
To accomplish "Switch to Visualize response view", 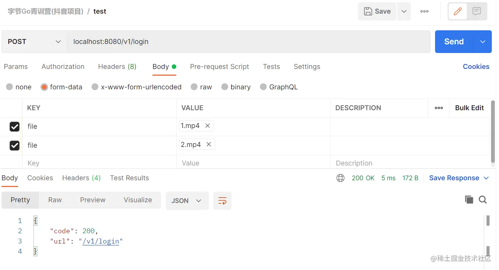I will [x=138, y=200].
